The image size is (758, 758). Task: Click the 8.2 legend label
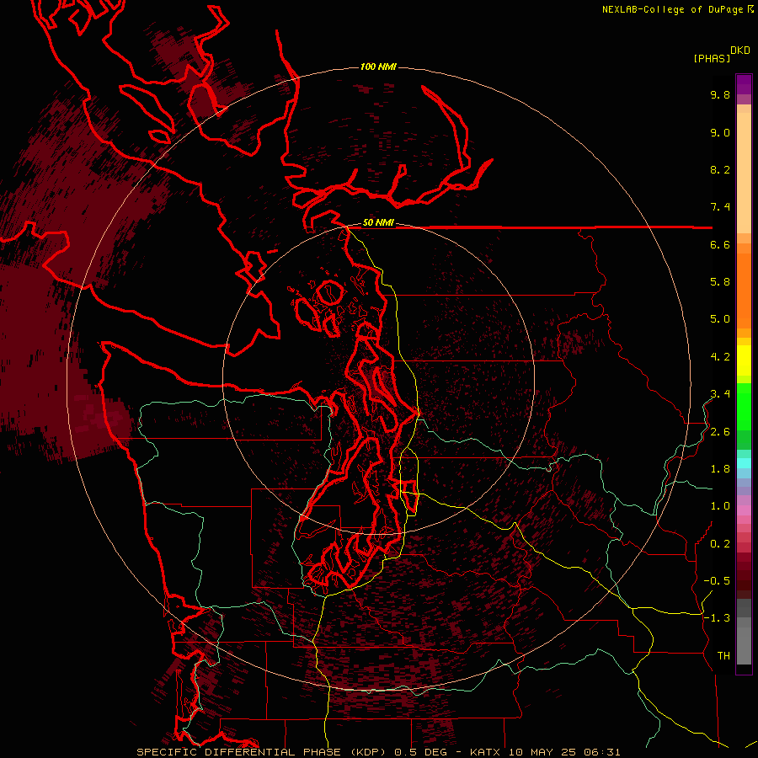(720, 169)
